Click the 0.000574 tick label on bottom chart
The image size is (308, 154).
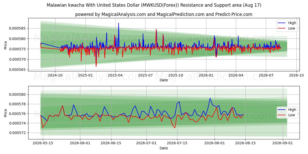point(18,123)
